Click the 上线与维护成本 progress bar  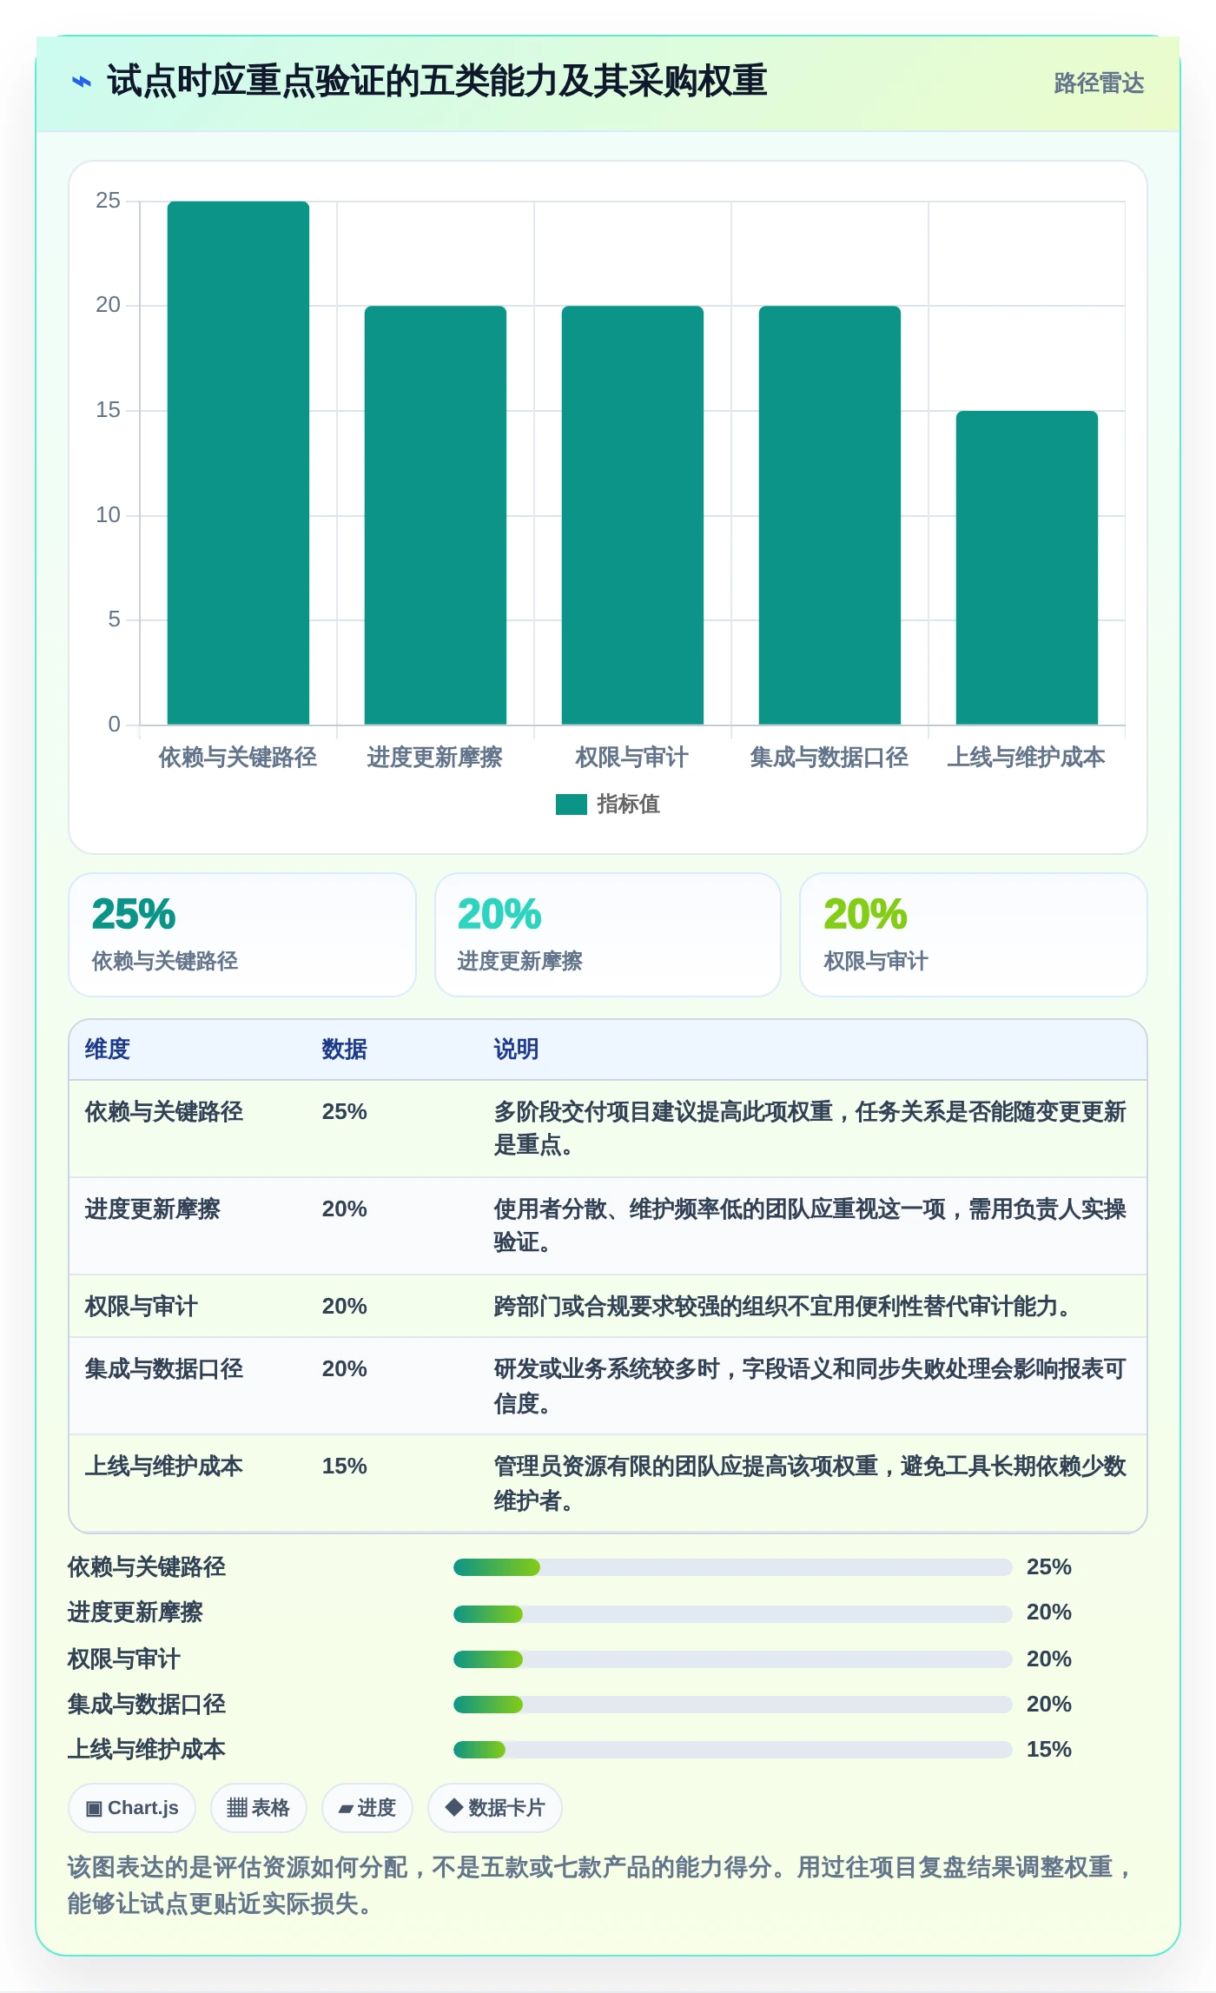732,1750
